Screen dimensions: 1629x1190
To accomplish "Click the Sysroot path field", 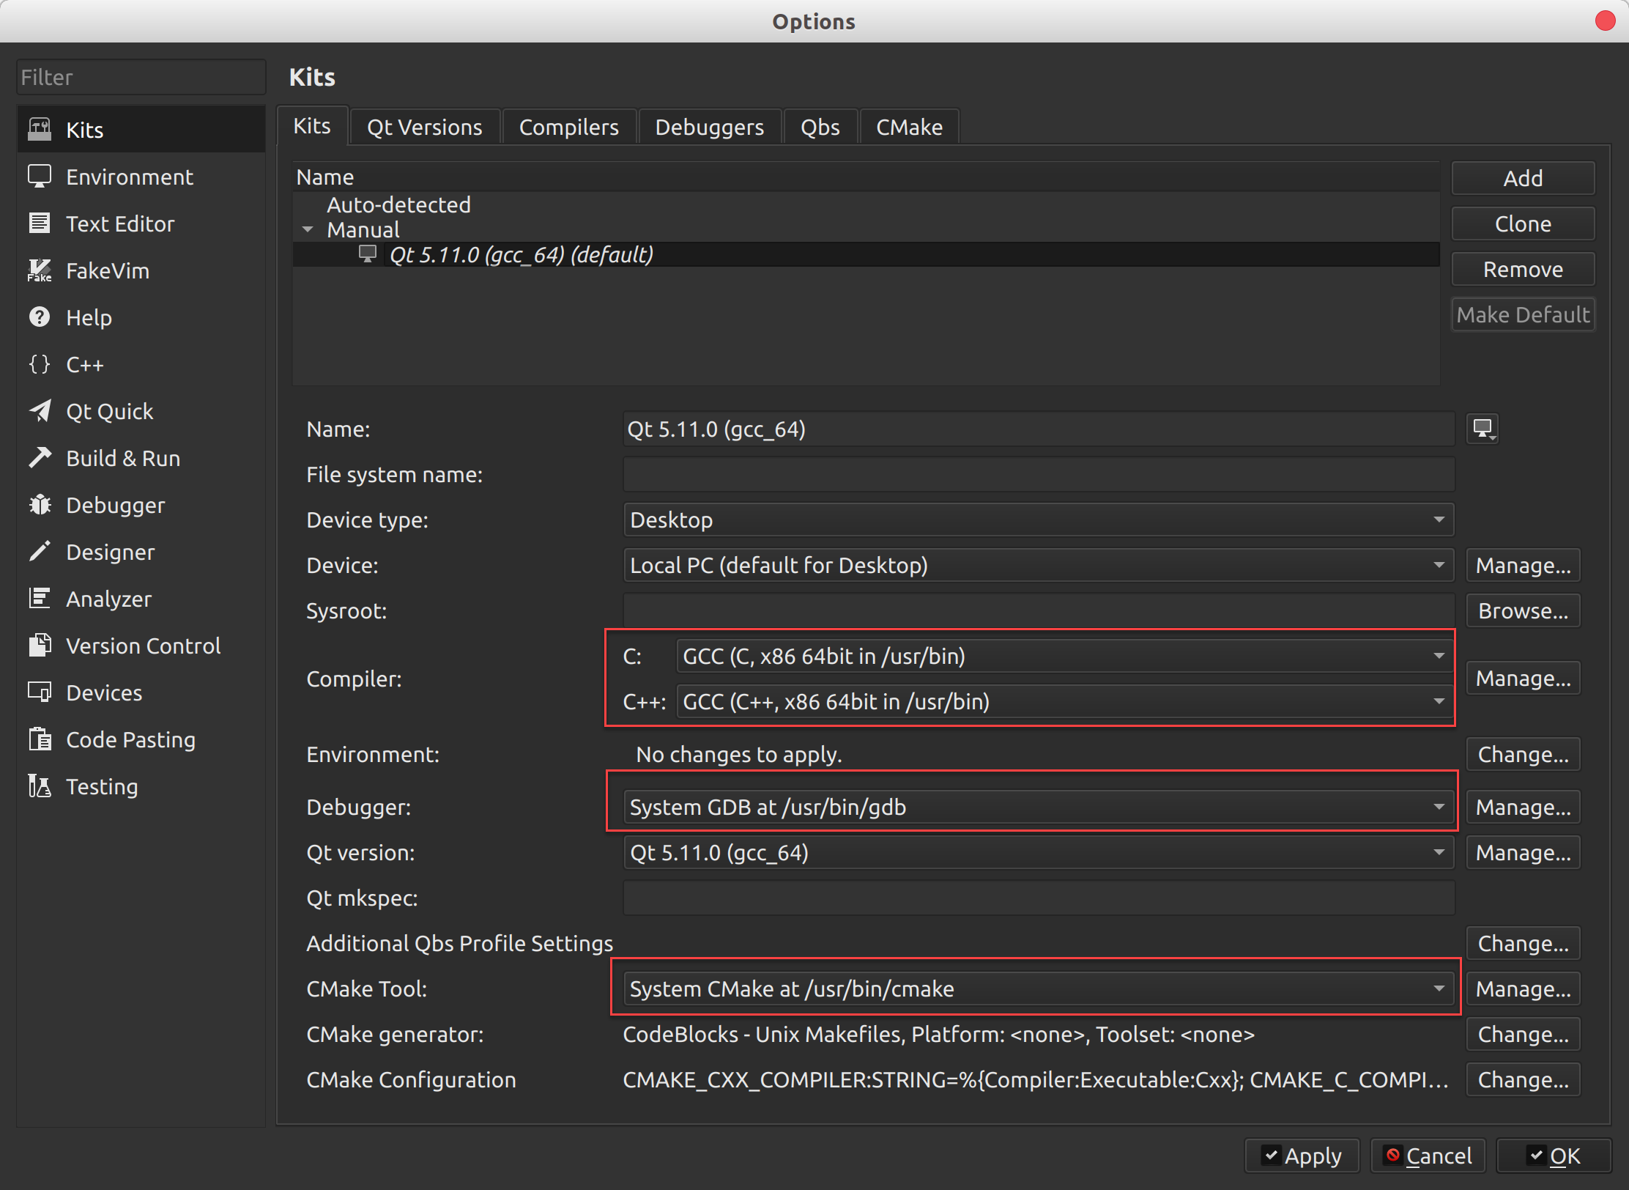I will click(1039, 610).
